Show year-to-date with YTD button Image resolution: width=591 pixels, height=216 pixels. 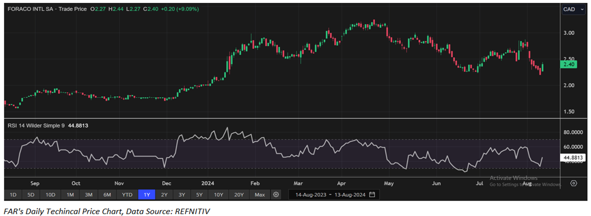pos(127,195)
